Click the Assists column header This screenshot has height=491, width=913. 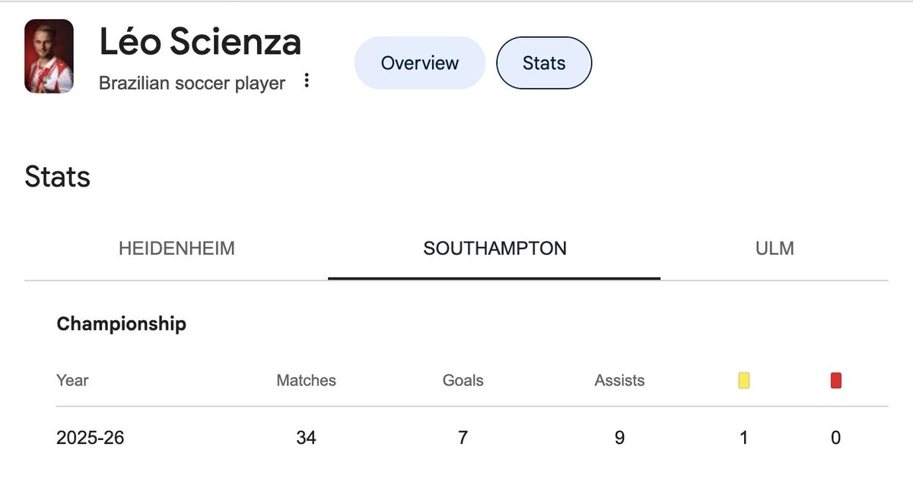click(619, 380)
